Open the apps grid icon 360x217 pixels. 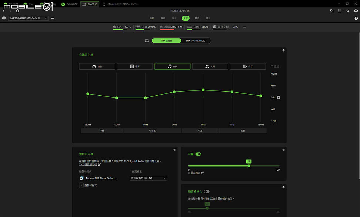[x=340, y=11]
